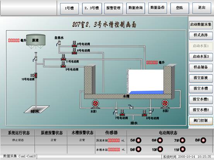
Task: Toggle the 8# valve status indicator
Action: point(203,140)
